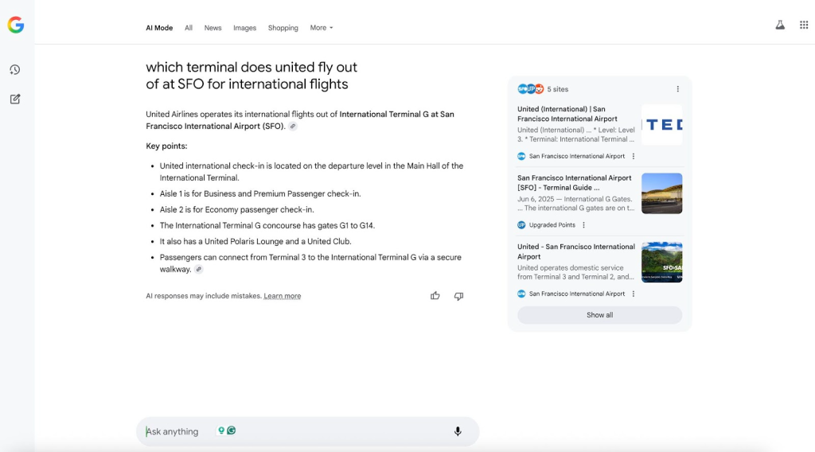This screenshot has height=452, width=815.
Task: Click the Show all sources button
Action: [599, 315]
